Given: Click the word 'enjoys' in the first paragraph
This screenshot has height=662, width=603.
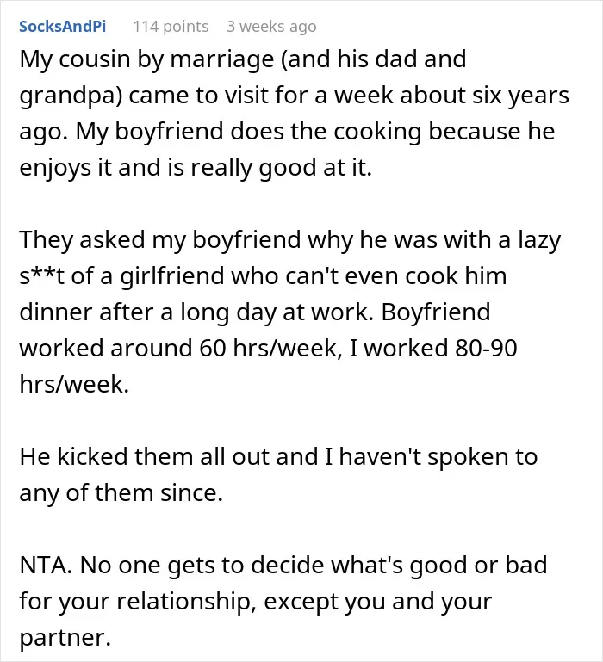Looking at the screenshot, I should (x=56, y=168).
